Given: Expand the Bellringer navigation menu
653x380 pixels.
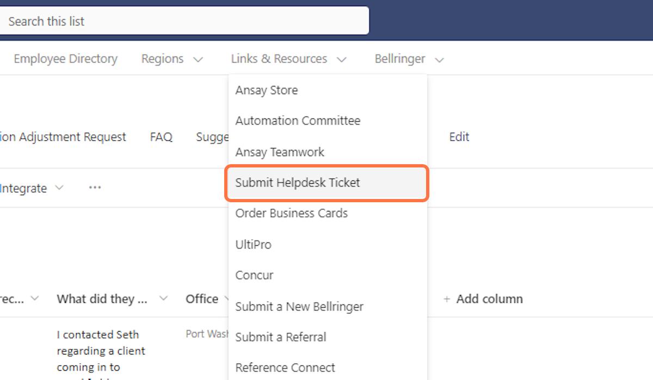Looking at the screenshot, I should click(409, 59).
